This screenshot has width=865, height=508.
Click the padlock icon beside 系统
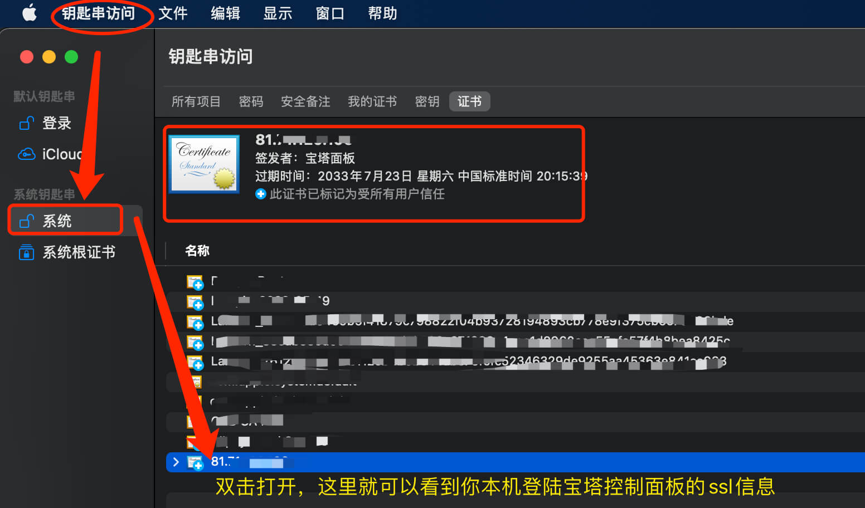point(27,221)
